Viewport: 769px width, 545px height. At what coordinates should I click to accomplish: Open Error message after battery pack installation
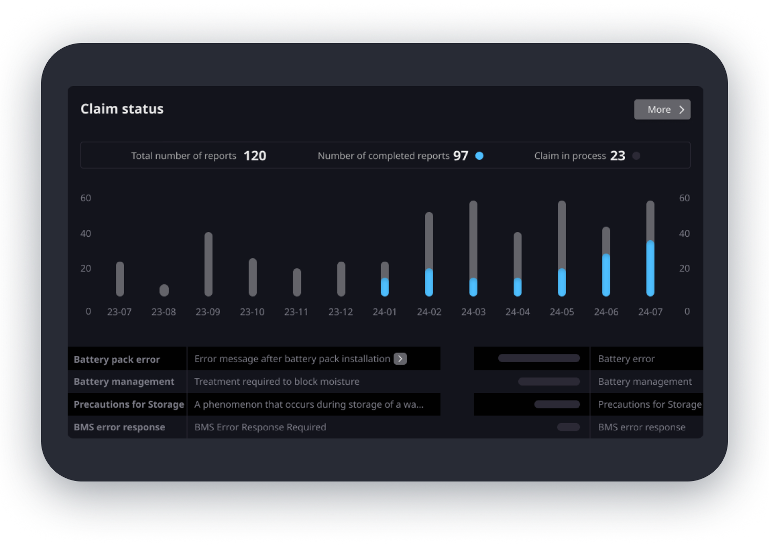coord(292,359)
